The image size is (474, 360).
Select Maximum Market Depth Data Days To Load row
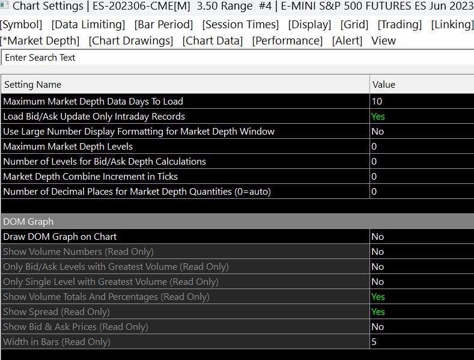238,102
